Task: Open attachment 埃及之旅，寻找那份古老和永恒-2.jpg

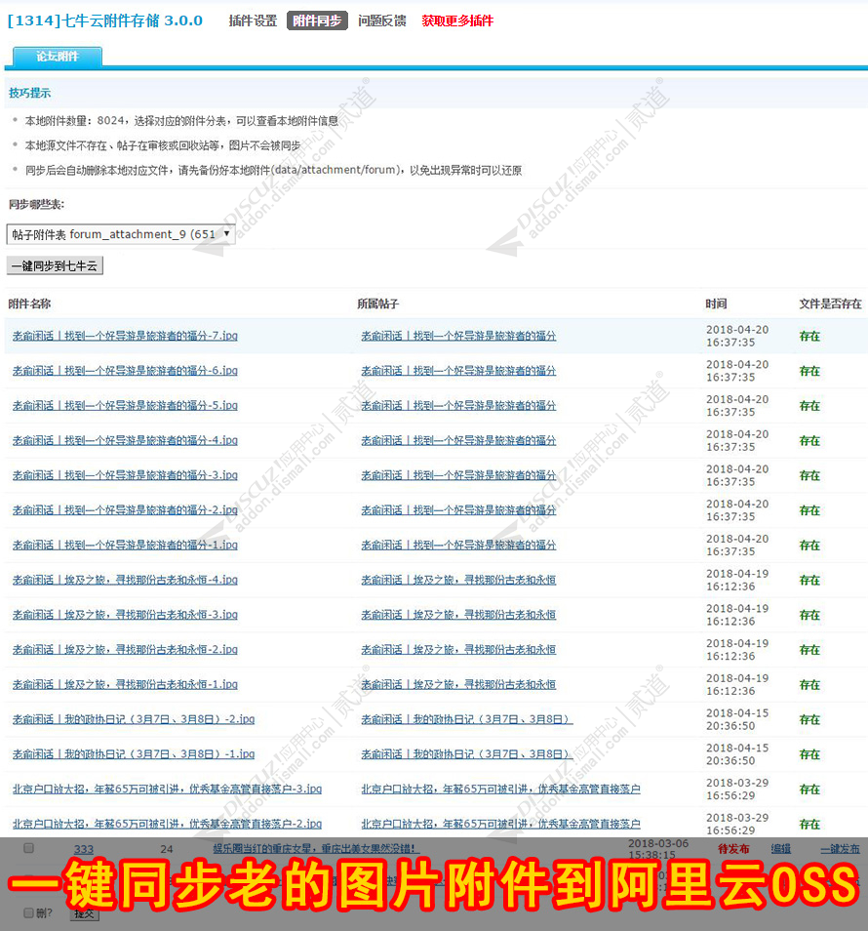Action: tap(125, 650)
